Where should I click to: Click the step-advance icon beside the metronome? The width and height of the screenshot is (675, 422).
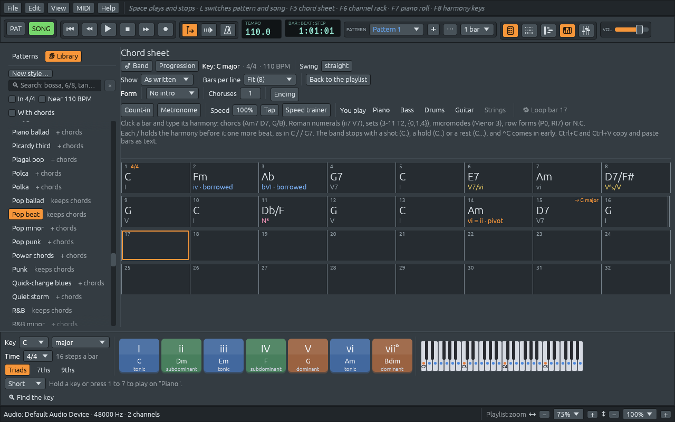pos(209,30)
